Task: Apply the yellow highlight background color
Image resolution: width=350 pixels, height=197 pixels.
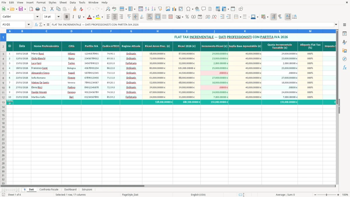Action: (x=98, y=17)
